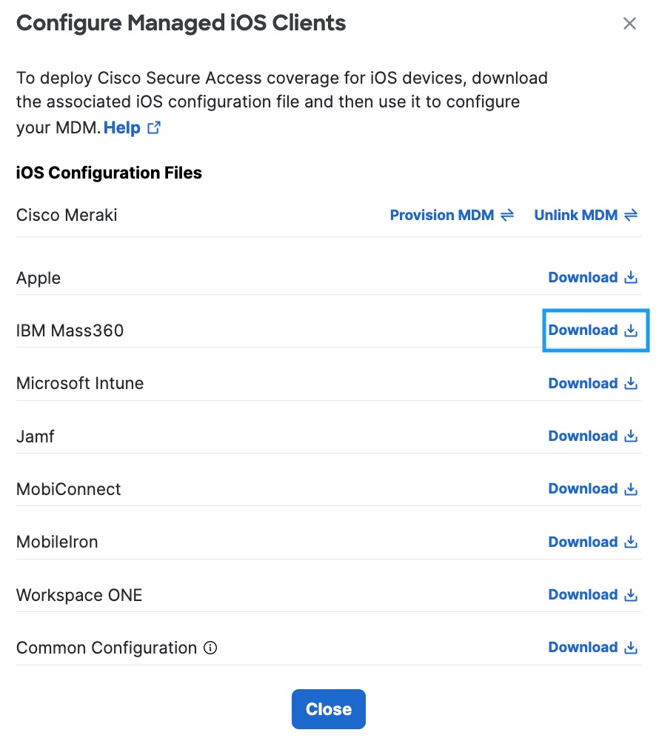659x744 pixels.
Task: Download the Jamf configuration file
Action: [592, 436]
